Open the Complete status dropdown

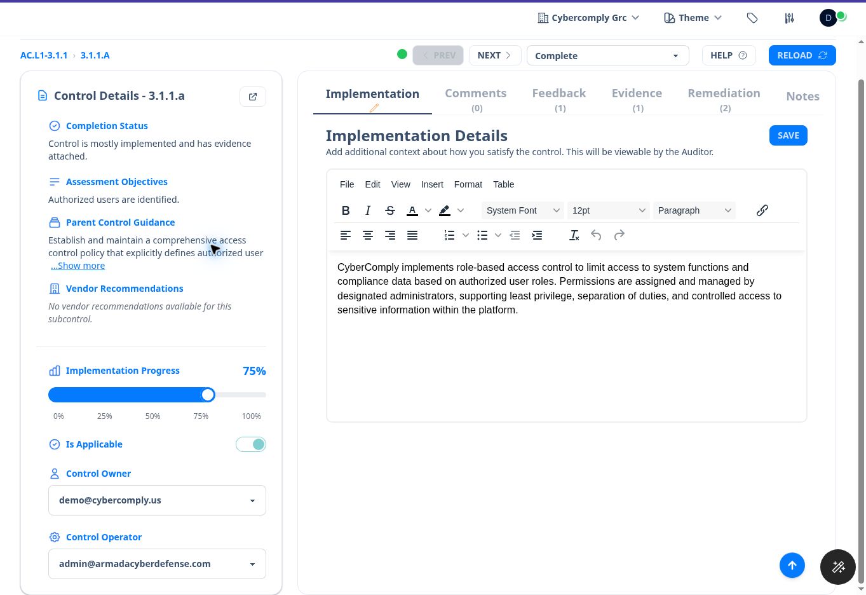click(x=608, y=55)
